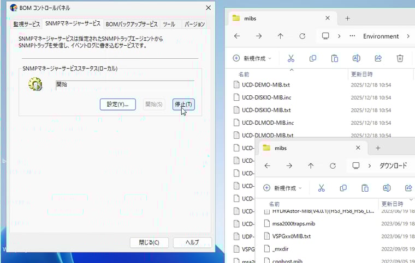
Task: Go forward in the upper mibs window
Action: [x=259, y=36]
